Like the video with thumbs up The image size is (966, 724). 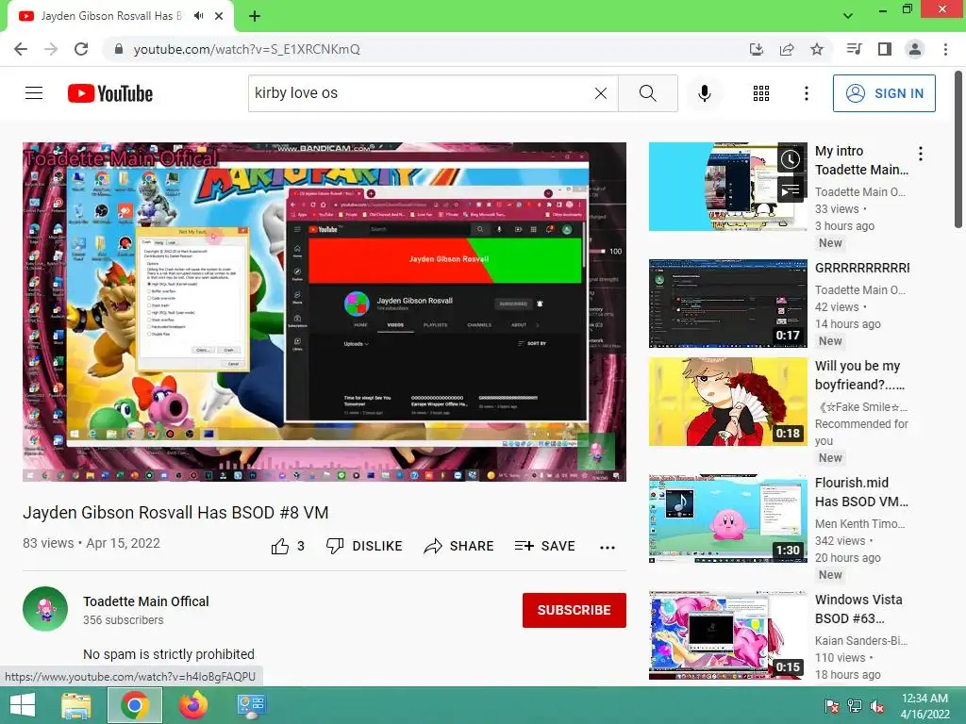(x=288, y=546)
